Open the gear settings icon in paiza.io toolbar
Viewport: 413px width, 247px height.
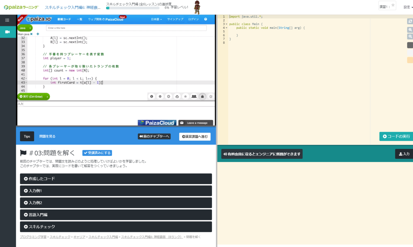(x=160, y=97)
